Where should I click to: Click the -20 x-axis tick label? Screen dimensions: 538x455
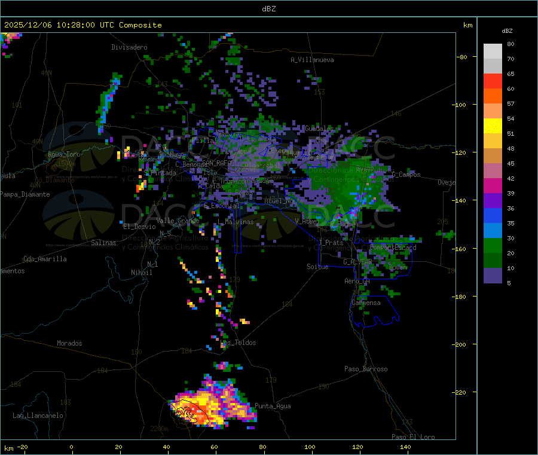point(23,447)
